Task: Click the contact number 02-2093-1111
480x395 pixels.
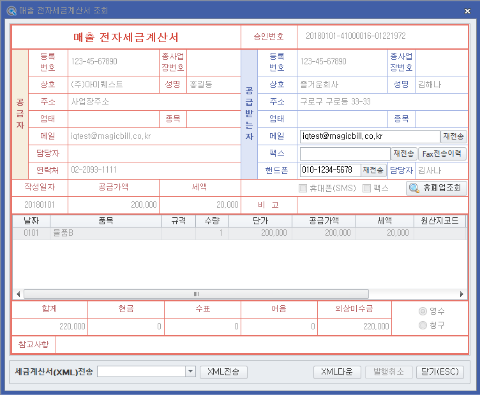Action: coord(94,170)
